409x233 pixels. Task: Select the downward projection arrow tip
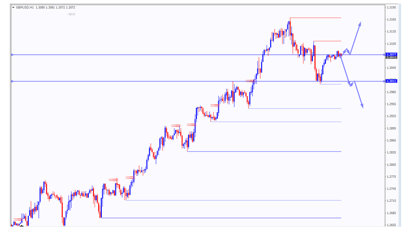tap(361, 107)
